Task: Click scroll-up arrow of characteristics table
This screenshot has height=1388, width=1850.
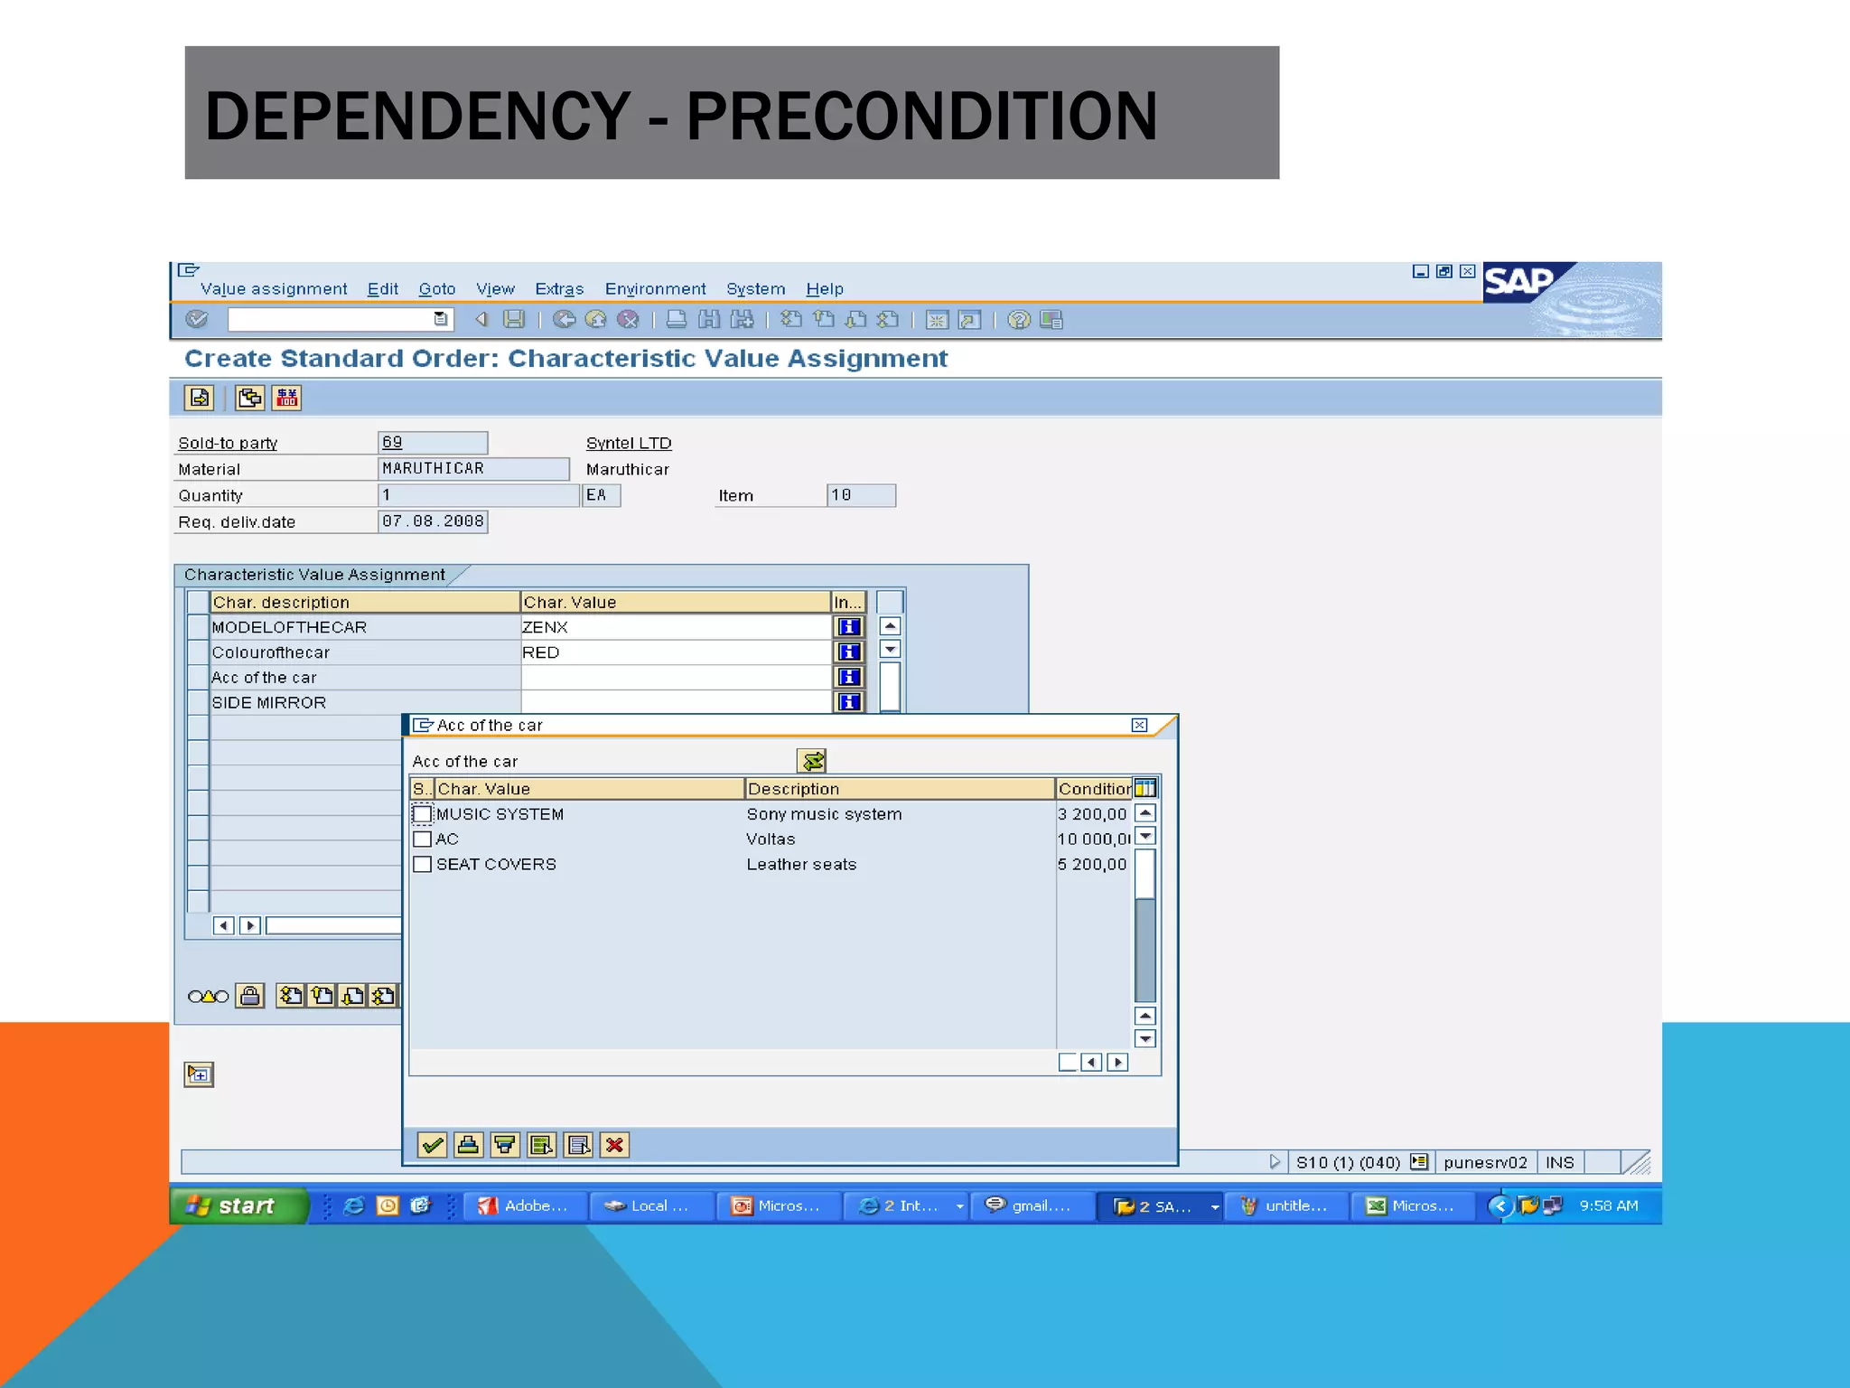Action: tap(890, 626)
